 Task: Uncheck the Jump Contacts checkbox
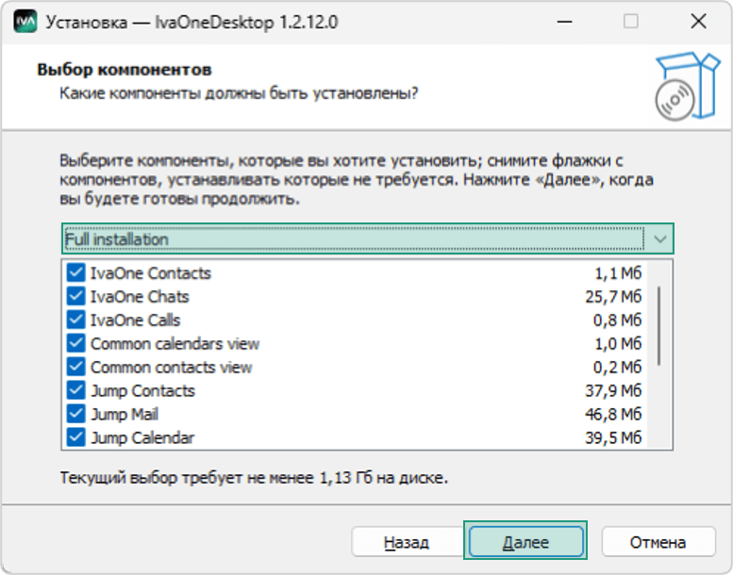pyautogui.click(x=75, y=390)
